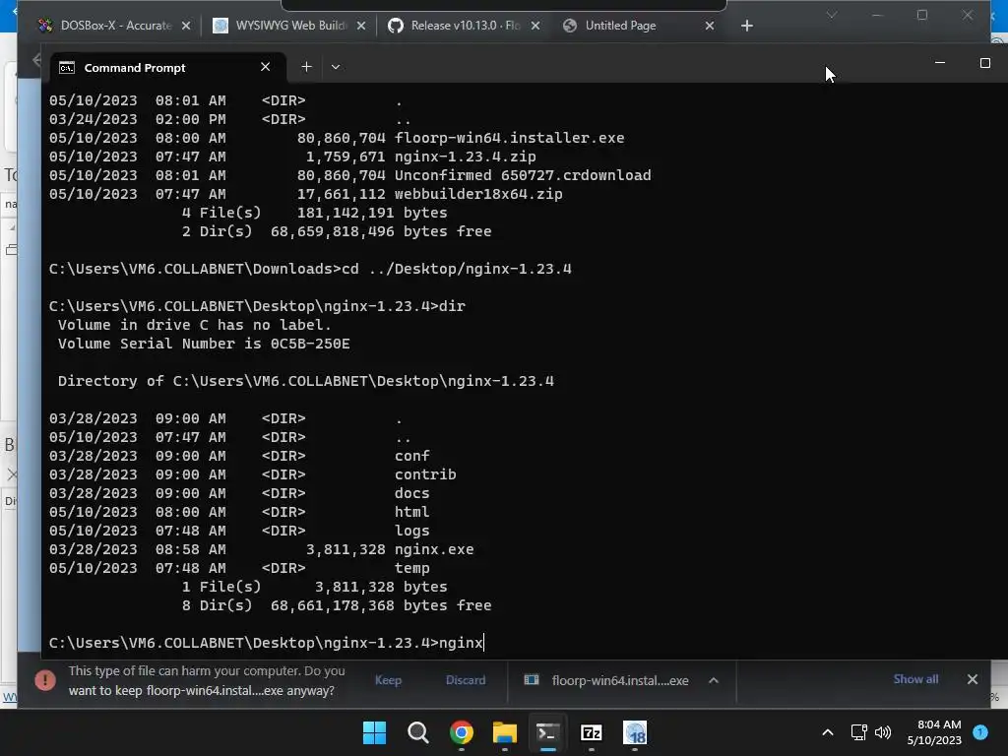
Task: Click DOSBox-X tab favicon
Action: pyautogui.click(x=45, y=26)
